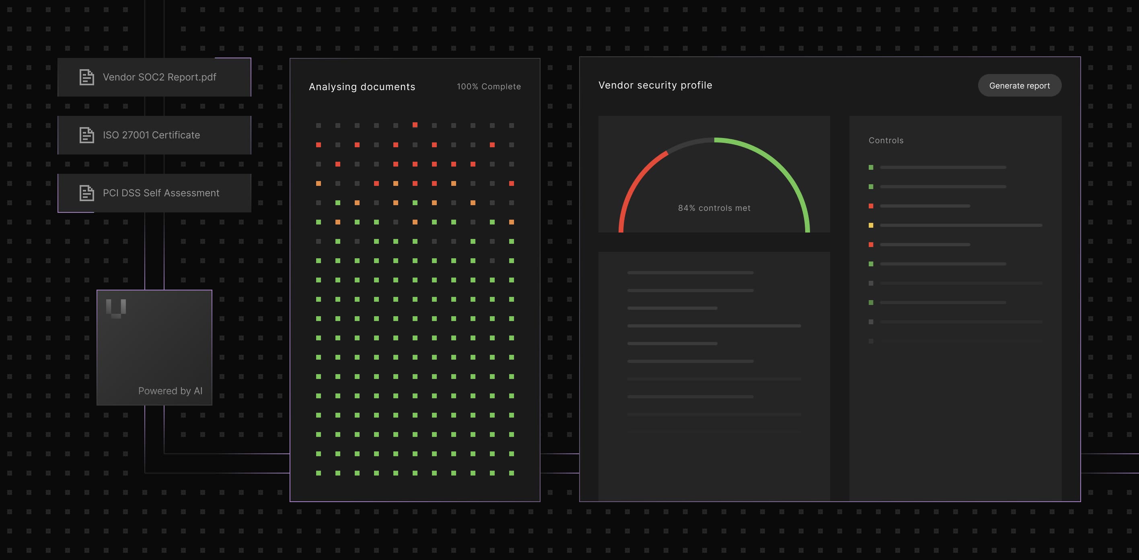Click the 84% controls met label

tap(714, 208)
